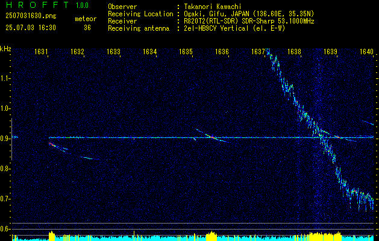Click time marker 1632

point(77,51)
